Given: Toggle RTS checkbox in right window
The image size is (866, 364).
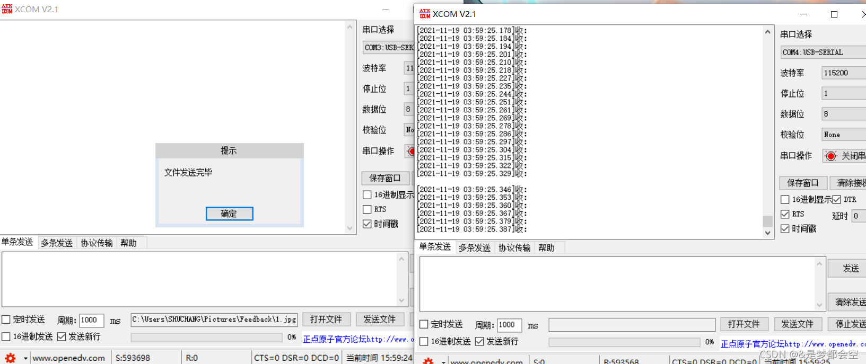Looking at the screenshot, I should 785,214.
